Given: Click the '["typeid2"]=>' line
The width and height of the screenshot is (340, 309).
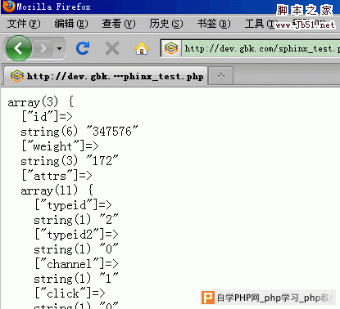Looking at the screenshot, I should (76, 235).
